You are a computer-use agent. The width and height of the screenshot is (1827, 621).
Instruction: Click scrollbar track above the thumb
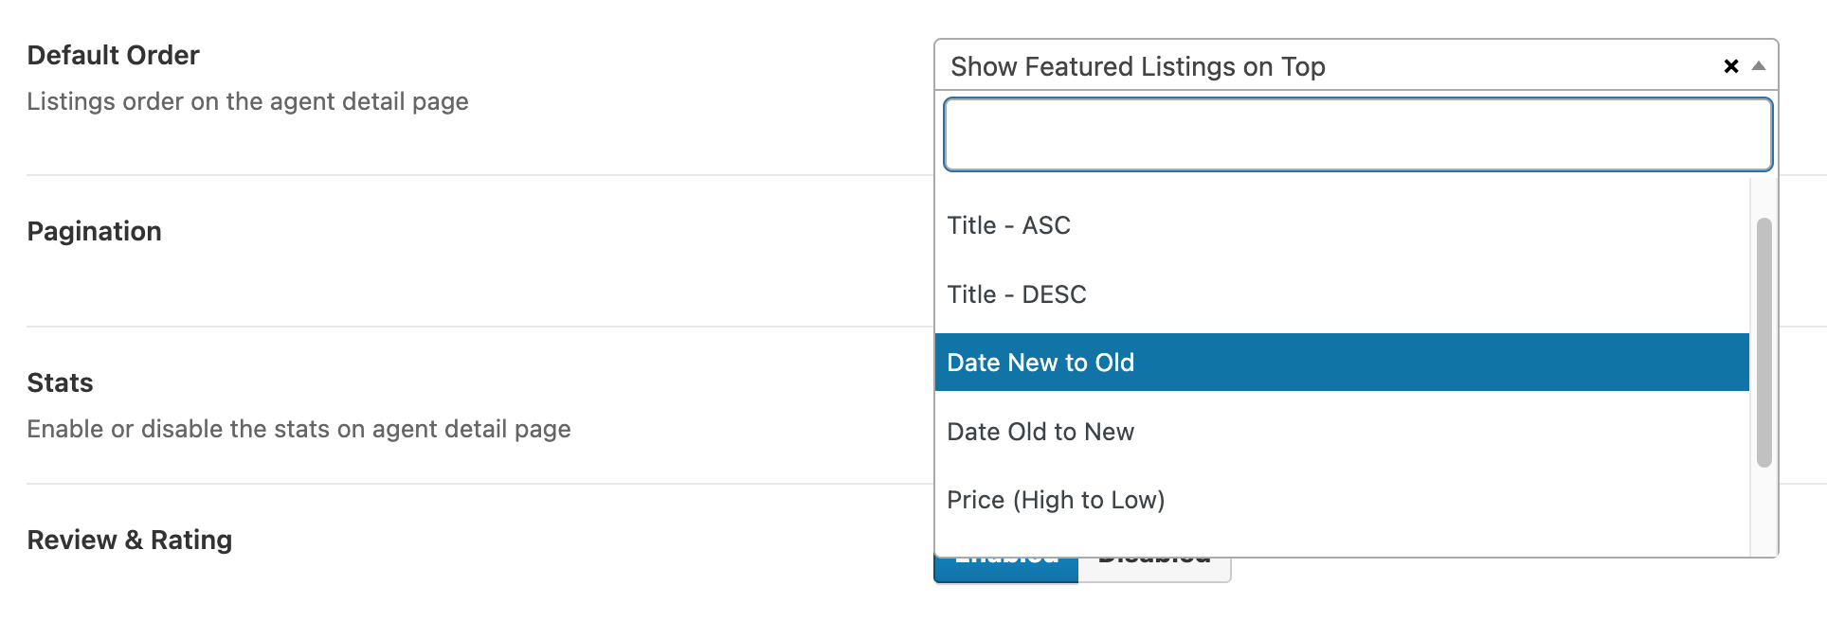1764,198
